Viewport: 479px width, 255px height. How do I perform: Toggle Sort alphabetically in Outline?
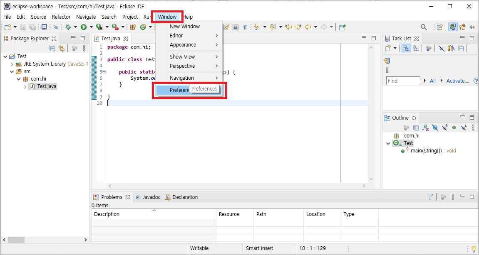425,127
